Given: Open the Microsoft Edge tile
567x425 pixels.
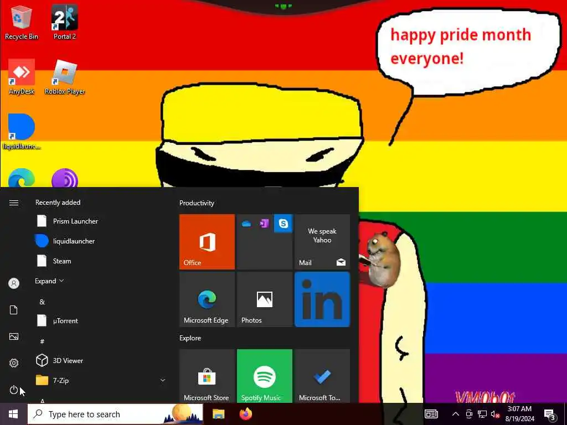Looking at the screenshot, I should click(x=207, y=299).
